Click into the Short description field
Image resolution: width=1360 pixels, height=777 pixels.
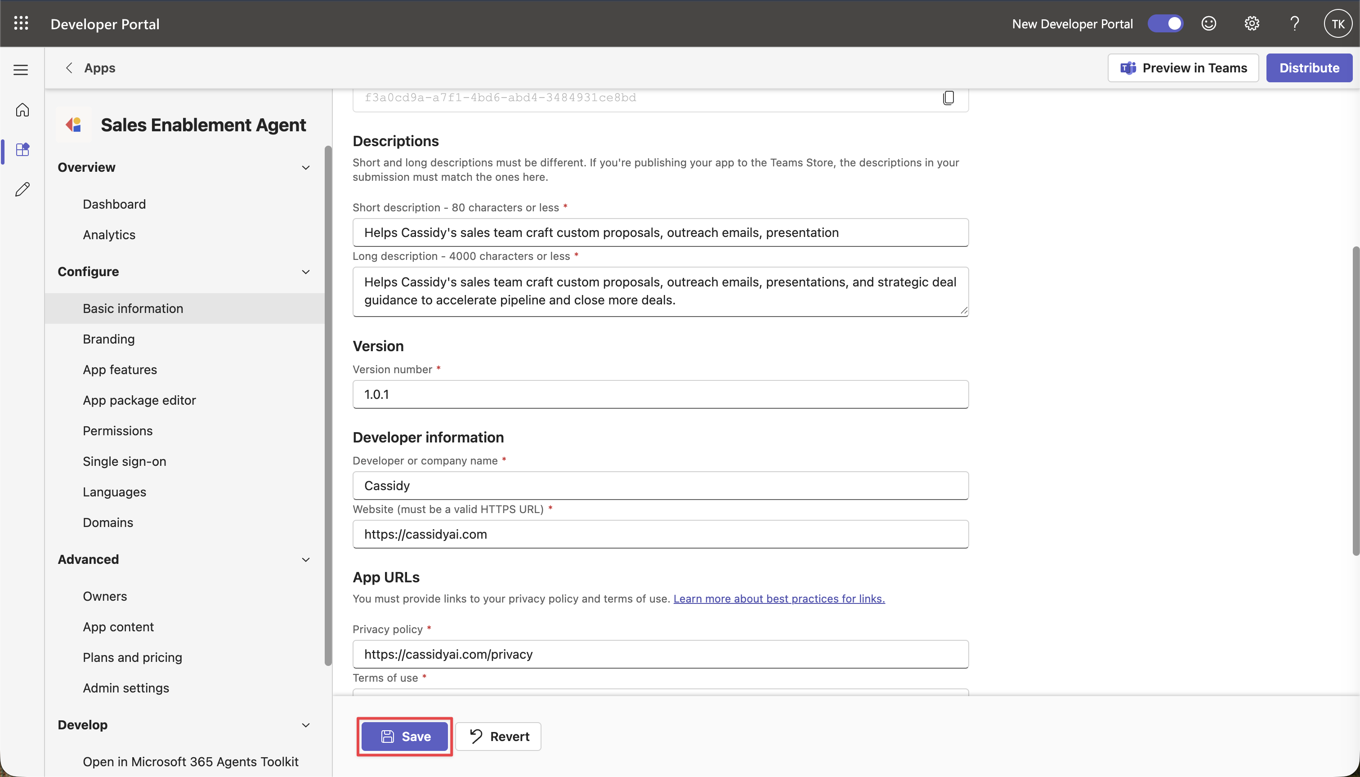660,232
